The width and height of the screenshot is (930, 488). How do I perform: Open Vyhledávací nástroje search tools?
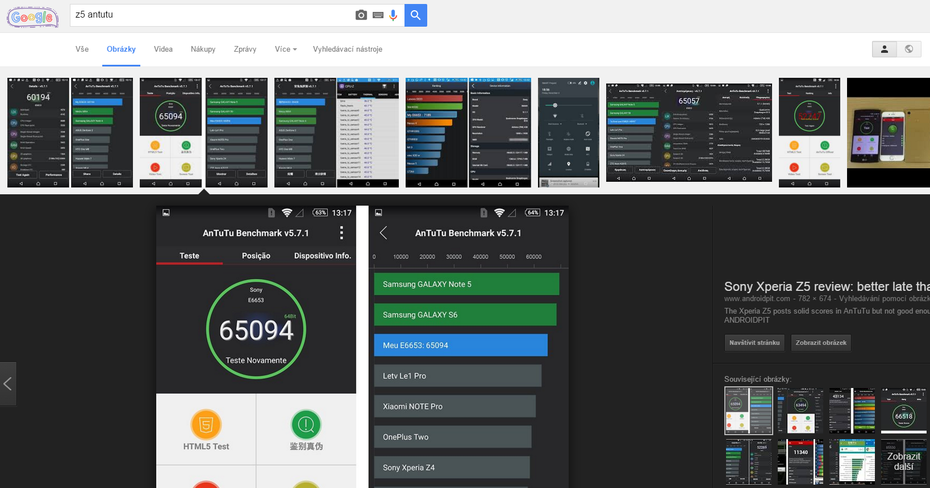(x=347, y=49)
